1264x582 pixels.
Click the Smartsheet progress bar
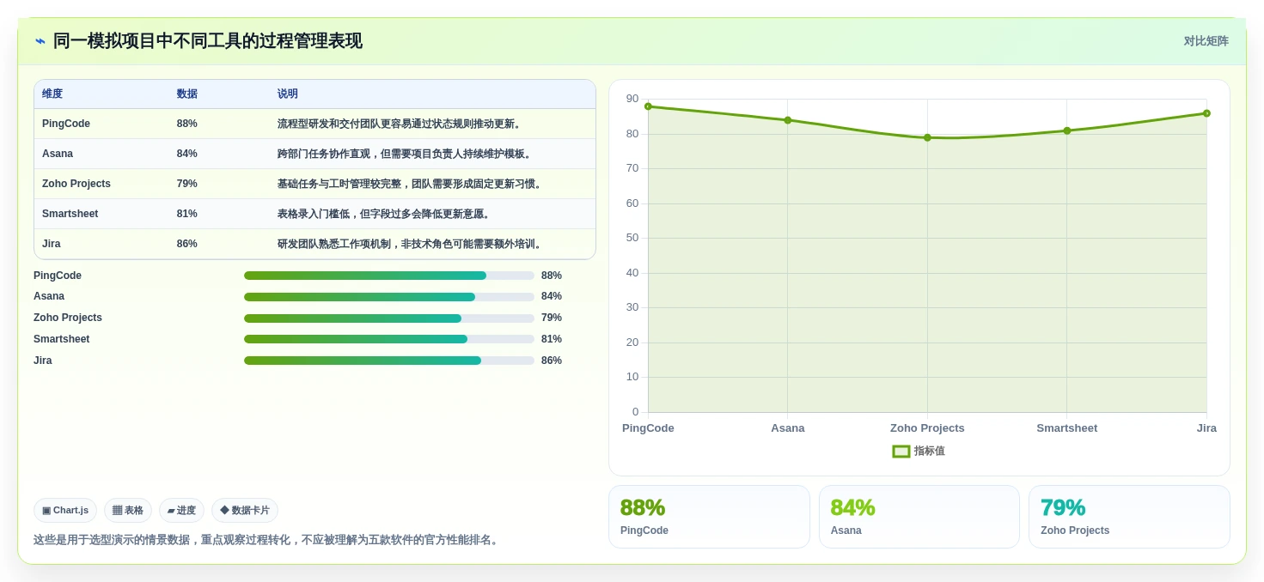click(389, 339)
